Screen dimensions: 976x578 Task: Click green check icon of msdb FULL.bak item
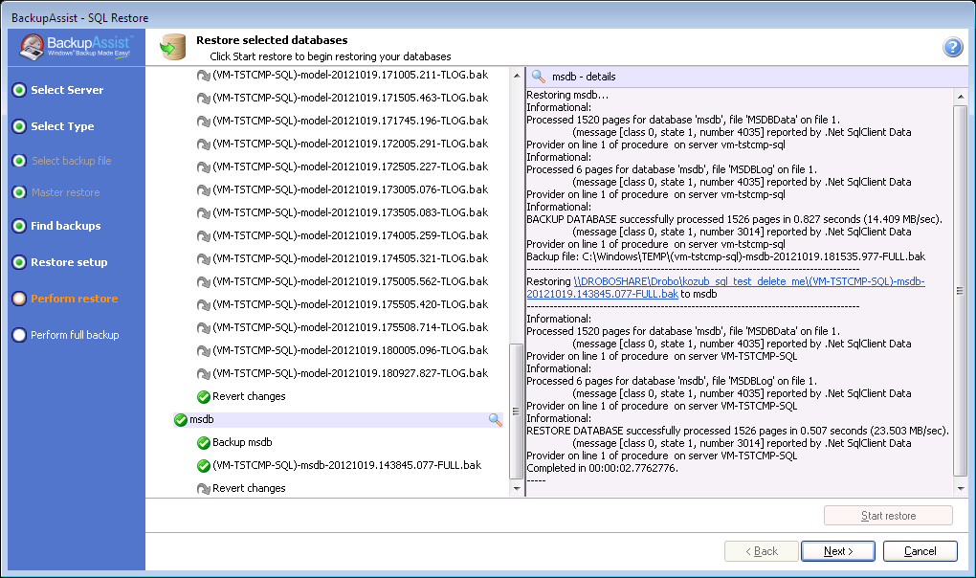tap(203, 466)
